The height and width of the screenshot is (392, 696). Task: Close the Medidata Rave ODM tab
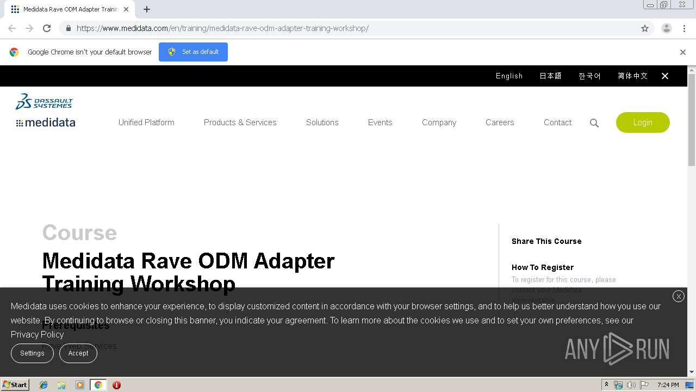127,9
